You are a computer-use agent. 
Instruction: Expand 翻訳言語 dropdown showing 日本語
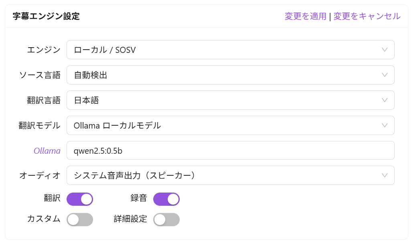(x=225, y=100)
